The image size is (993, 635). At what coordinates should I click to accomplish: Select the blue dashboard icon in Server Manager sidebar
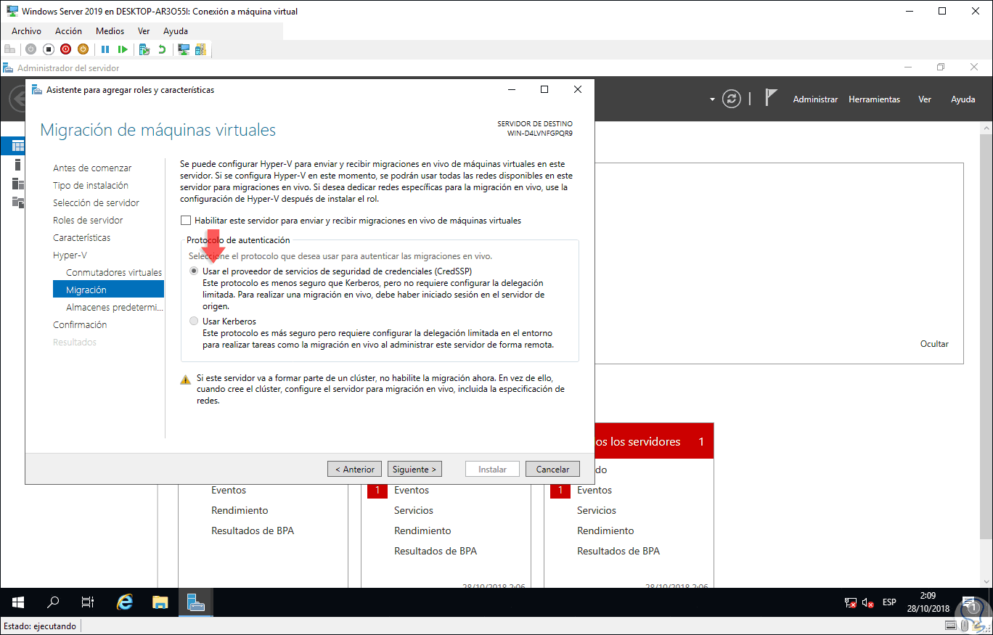point(18,146)
